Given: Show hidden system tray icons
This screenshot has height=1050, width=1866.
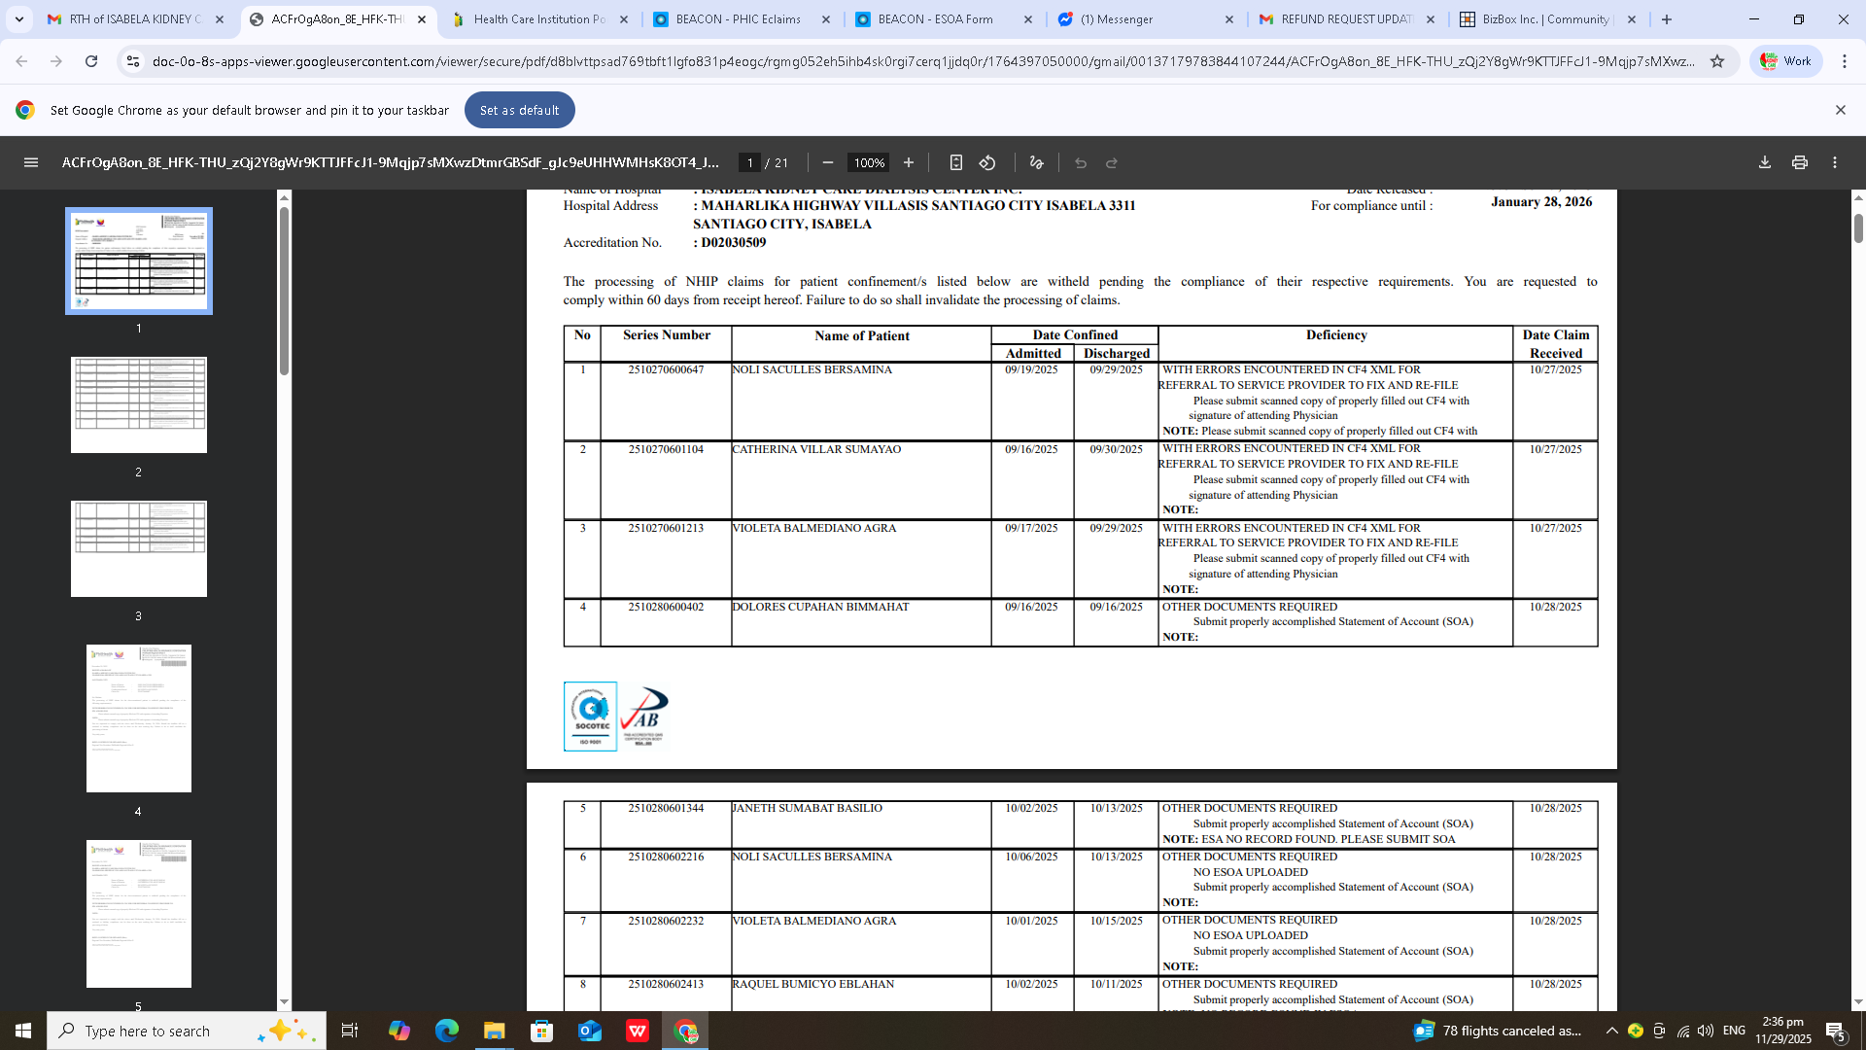Looking at the screenshot, I should (x=1611, y=1031).
